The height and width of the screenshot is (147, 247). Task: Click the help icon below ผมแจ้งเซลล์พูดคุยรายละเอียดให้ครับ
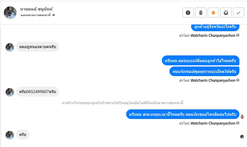coord(238,80)
